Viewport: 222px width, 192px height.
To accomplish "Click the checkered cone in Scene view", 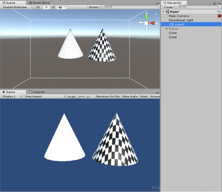I will tap(102, 47).
